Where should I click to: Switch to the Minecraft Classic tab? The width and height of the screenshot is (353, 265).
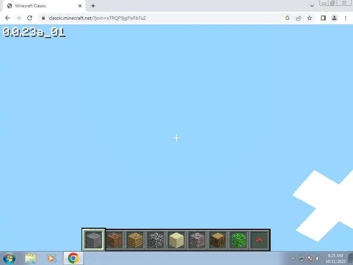tap(44, 6)
